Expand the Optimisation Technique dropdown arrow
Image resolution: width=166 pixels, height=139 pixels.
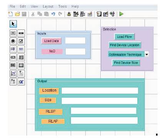[147, 55]
